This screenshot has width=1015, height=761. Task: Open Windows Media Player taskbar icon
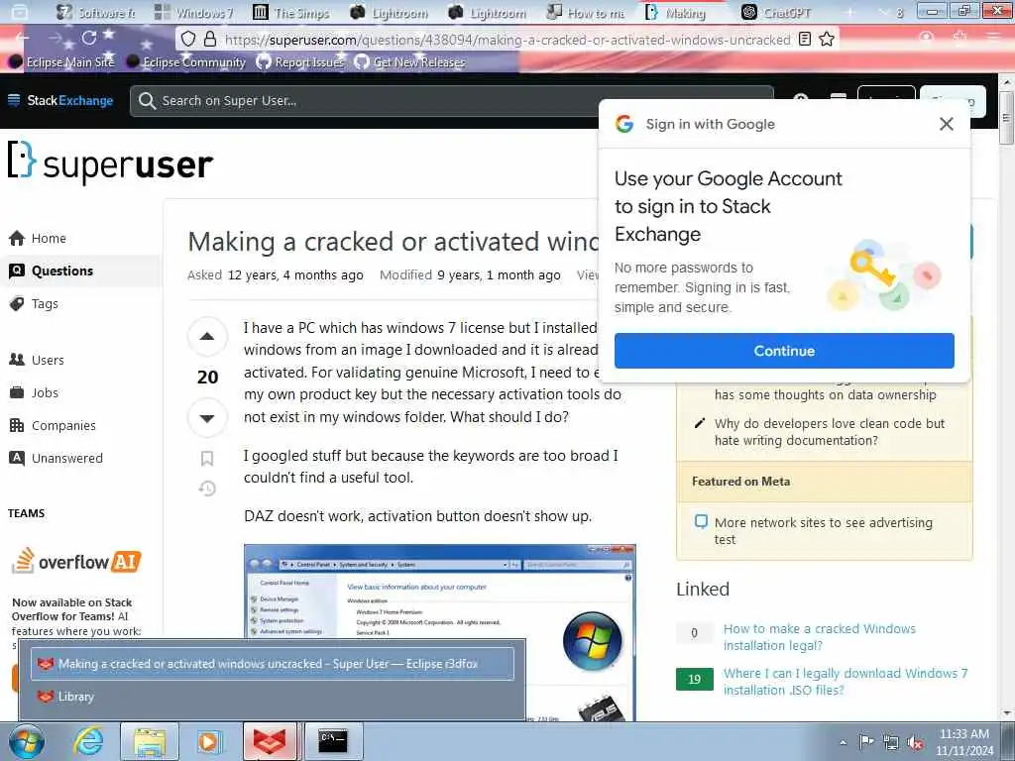(x=210, y=741)
